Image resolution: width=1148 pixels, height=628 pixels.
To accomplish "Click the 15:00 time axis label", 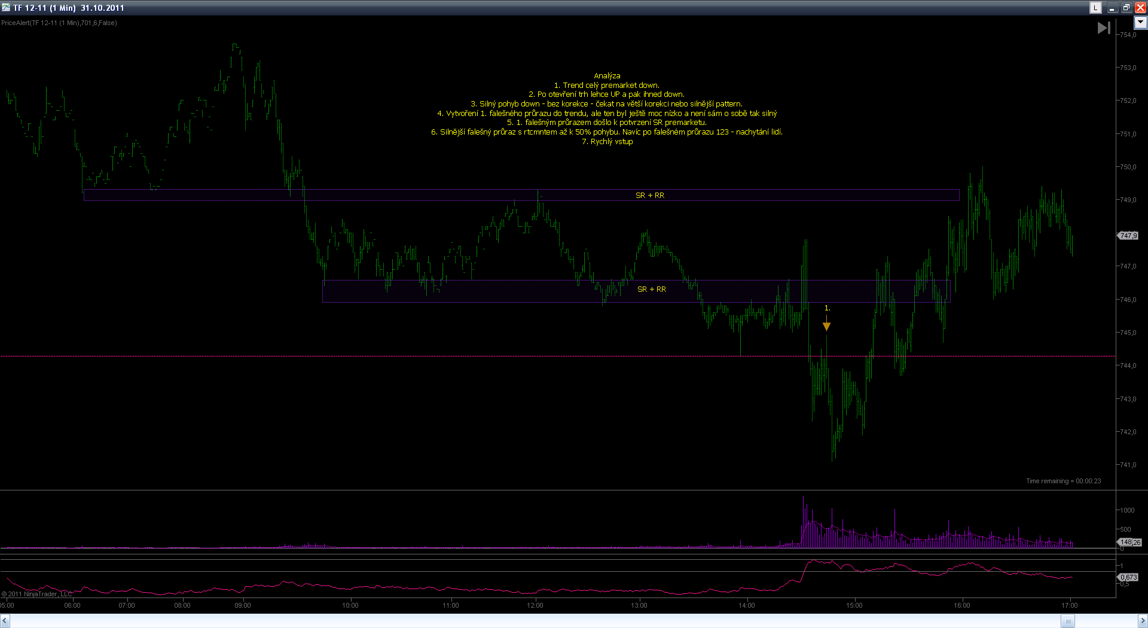I will [x=854, y=605].
